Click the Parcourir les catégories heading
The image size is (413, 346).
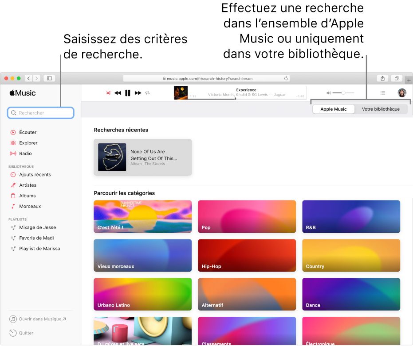pyautogui.click(x=124, y=193)
